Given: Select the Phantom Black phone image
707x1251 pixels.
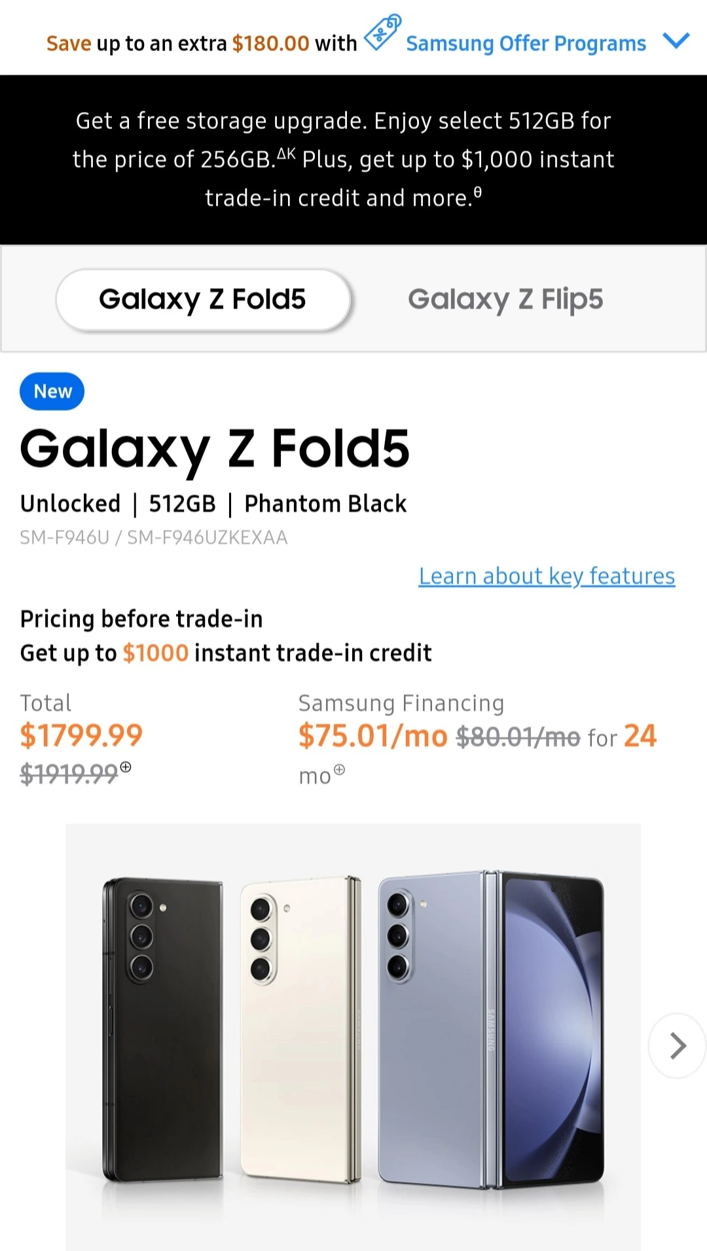Looking at the screenshot, I should click(x=163, y=1029).
